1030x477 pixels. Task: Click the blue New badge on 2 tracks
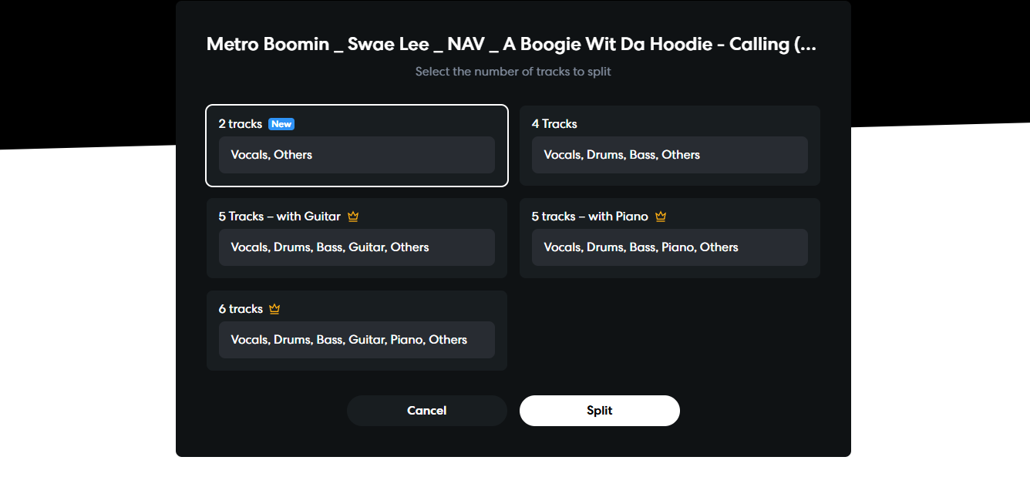point(281,124)
